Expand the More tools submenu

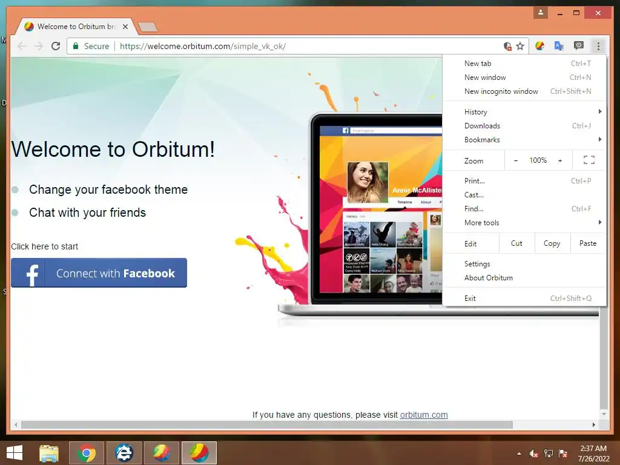tap(524, 223)
